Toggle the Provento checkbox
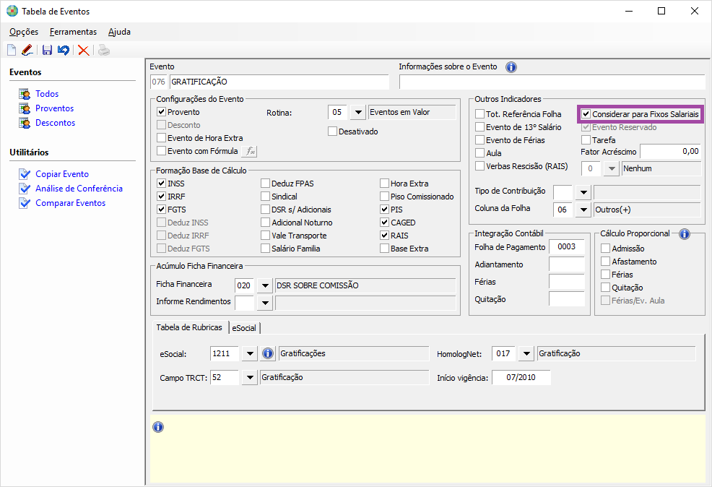 coord(161,112)
